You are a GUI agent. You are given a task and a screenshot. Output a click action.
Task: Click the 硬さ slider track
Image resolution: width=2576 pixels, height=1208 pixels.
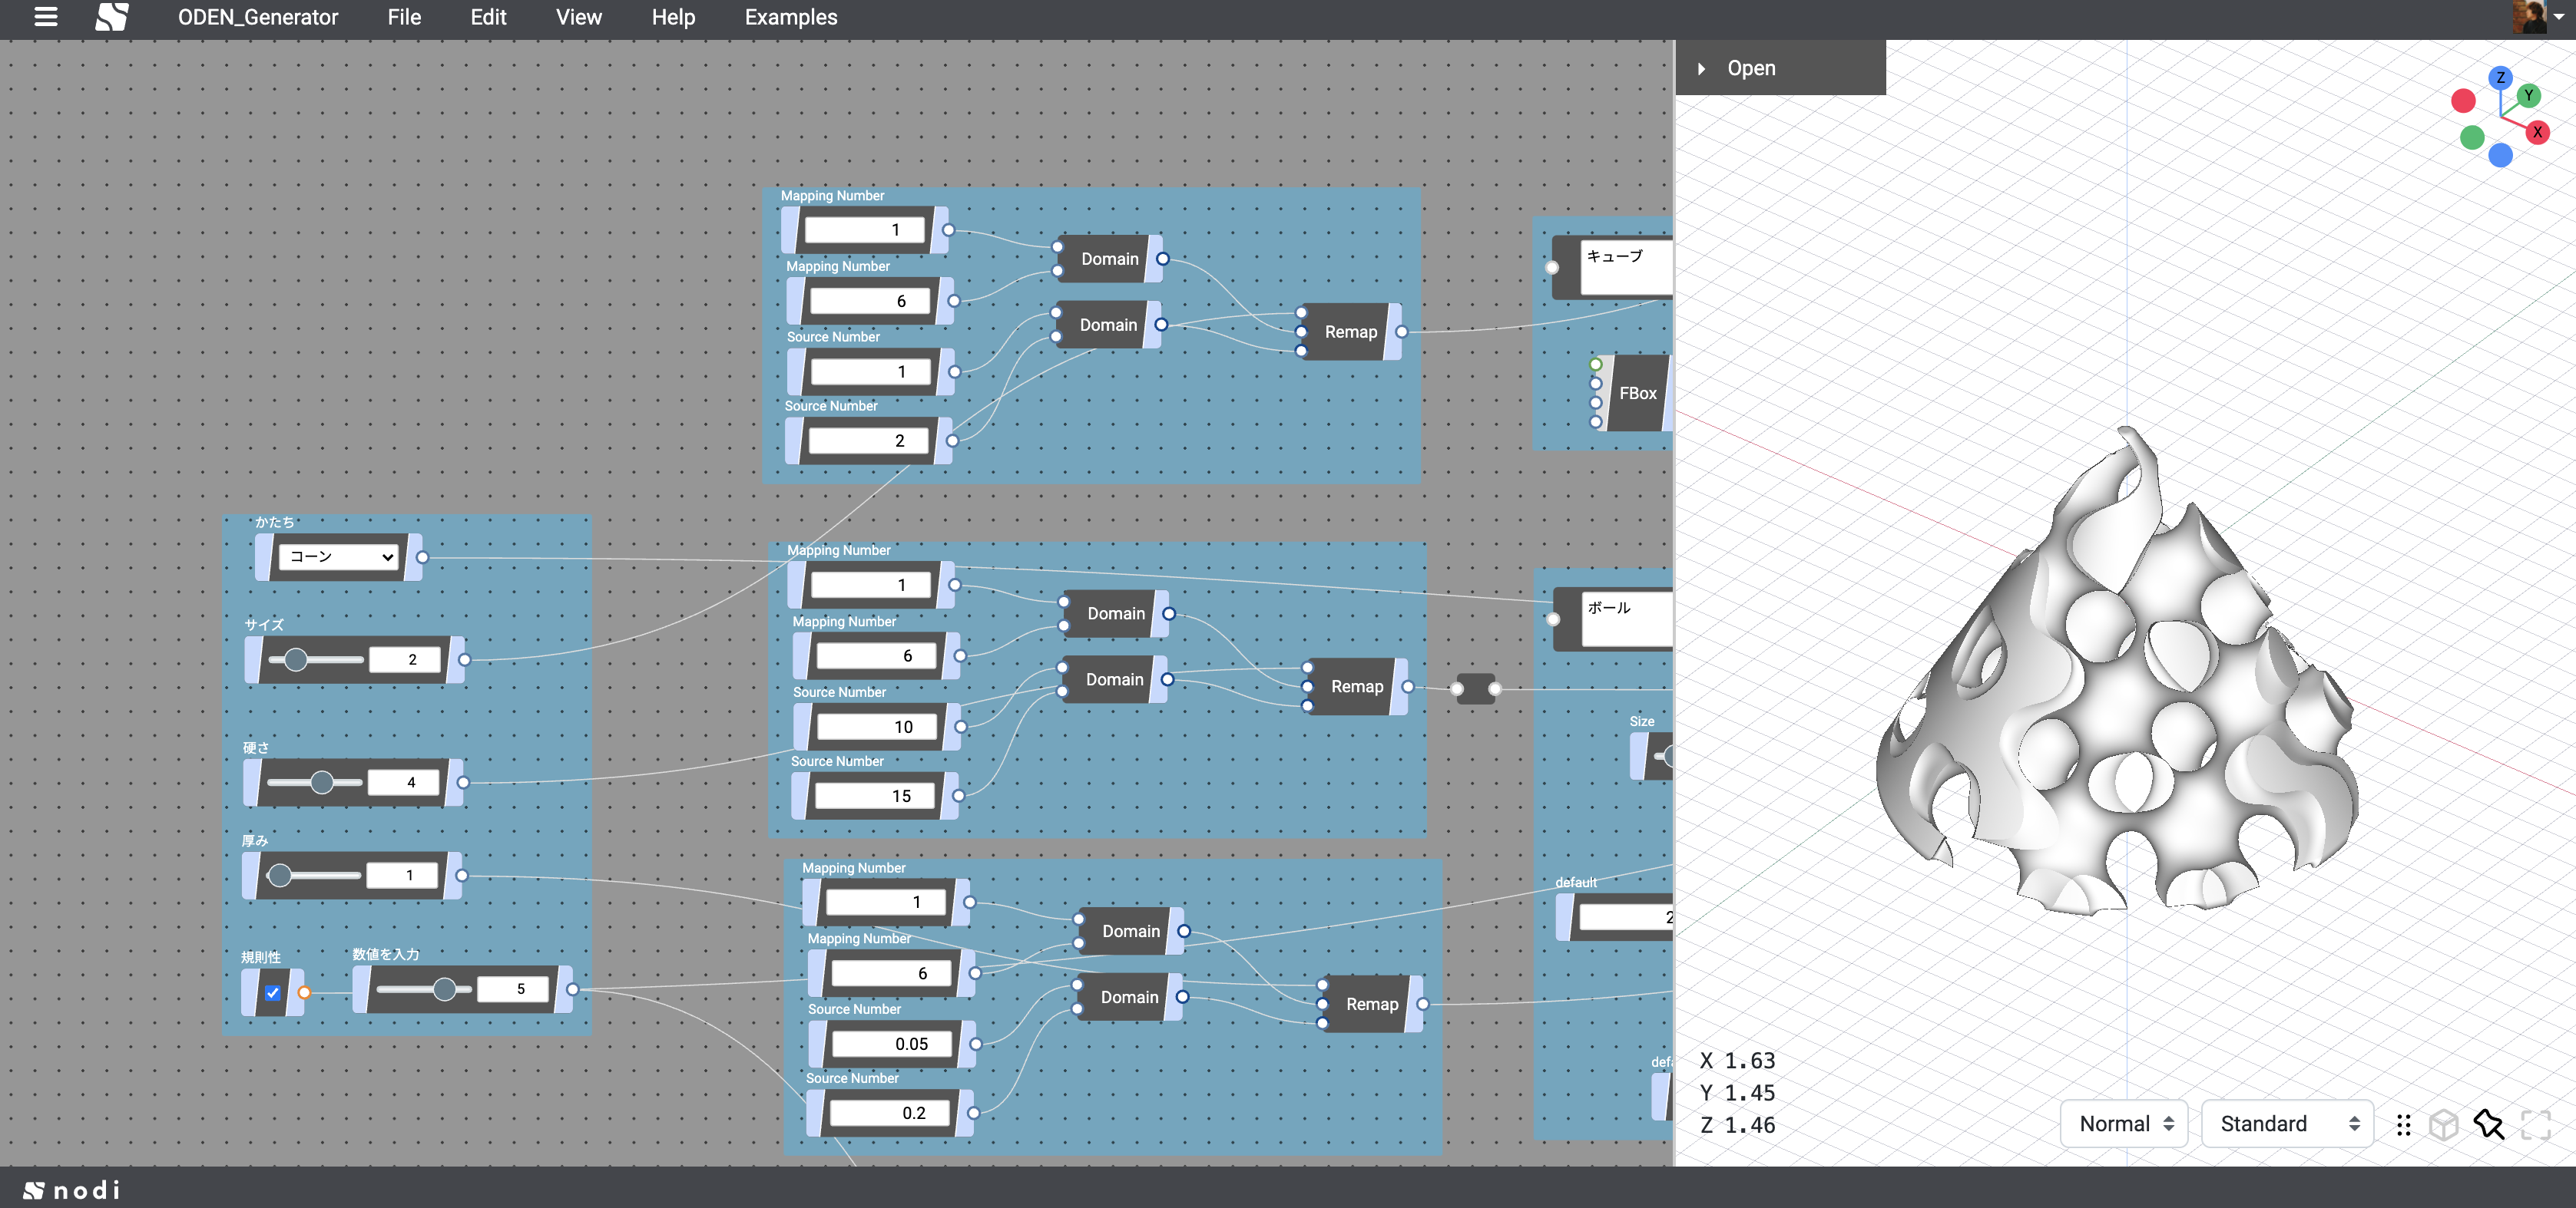(x=315, y=782)
